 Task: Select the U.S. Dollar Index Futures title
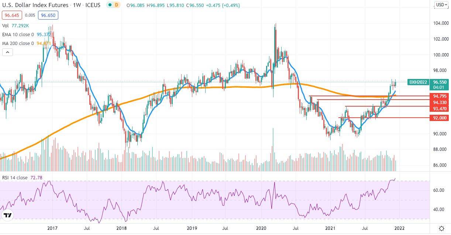[x=35, y=5]
